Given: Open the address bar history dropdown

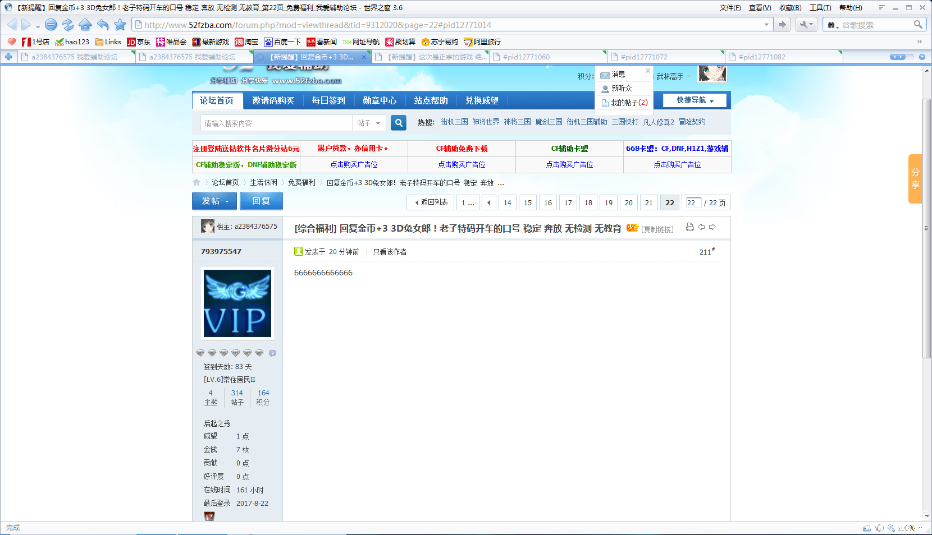Looking at the screenshot, I should (x=766, y=25).
